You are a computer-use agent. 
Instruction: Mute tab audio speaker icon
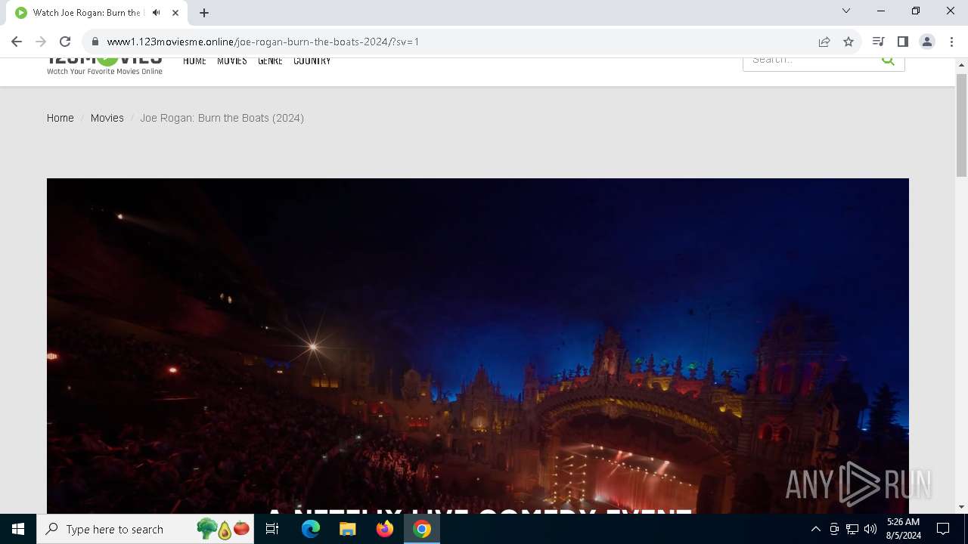(x=156, y=13)
